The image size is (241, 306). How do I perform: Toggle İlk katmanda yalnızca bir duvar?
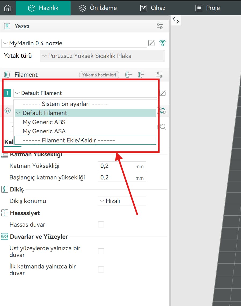pos(101,270)
